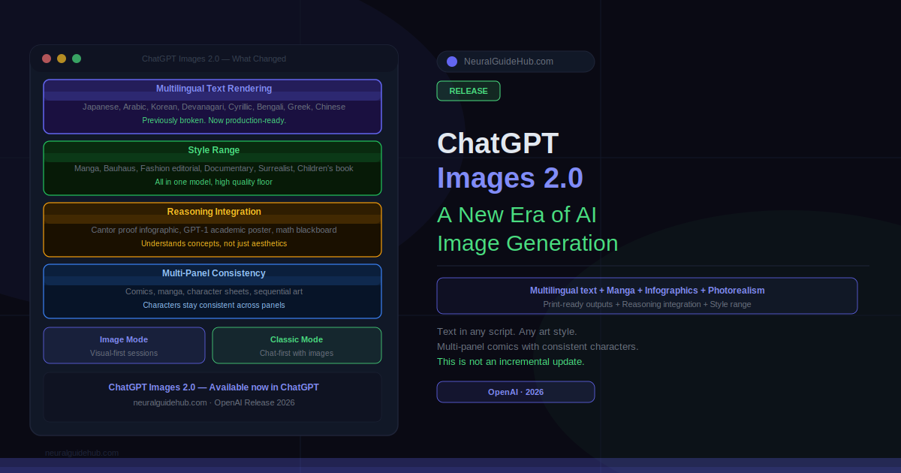Click the neuralguidehub.com watermark at bottom left
This screenshot has height=473, width=901.
(82, 453)
